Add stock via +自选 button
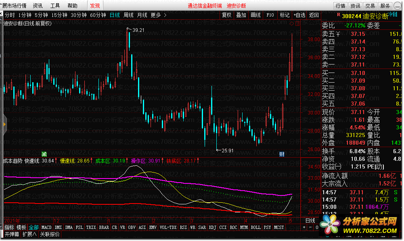Image resolution: width=404 pixels, height=241 pixels. click(299, 15)
